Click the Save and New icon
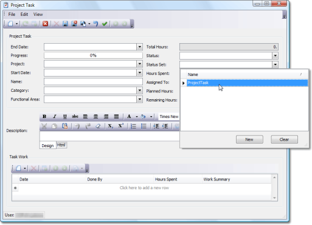 pyautogui.click(x=83, y=24)
